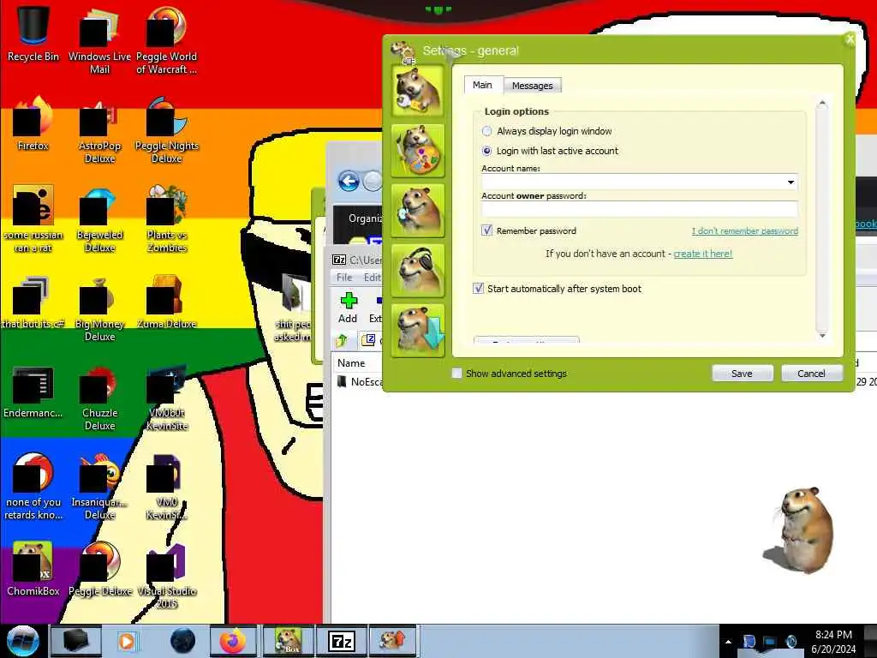Click the Account owner password field
The image size is (877, 658).
coord(639,209)
